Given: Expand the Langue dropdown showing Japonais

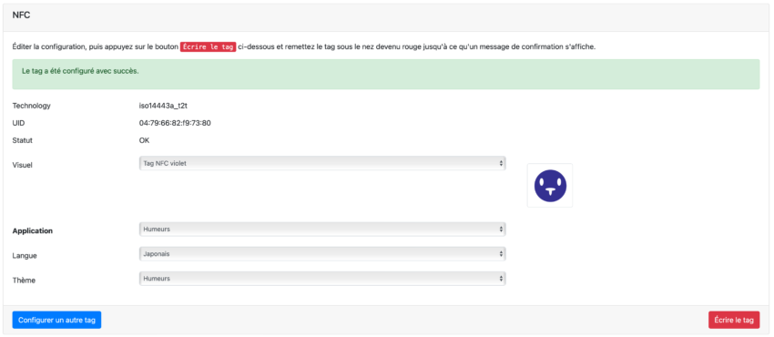Looking at the screenshot, I should (322, 253).
